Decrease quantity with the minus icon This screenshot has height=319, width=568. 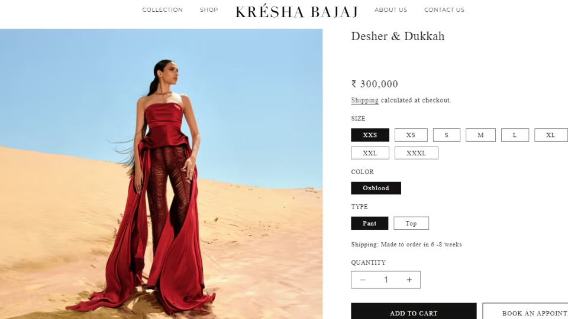pyautogui.click(x=363, y=280)
